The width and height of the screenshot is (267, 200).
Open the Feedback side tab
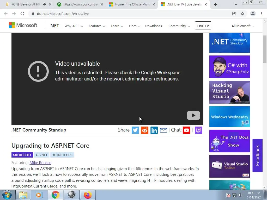point(257,155)
